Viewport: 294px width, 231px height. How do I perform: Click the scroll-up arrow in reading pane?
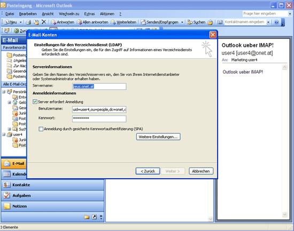284,67
